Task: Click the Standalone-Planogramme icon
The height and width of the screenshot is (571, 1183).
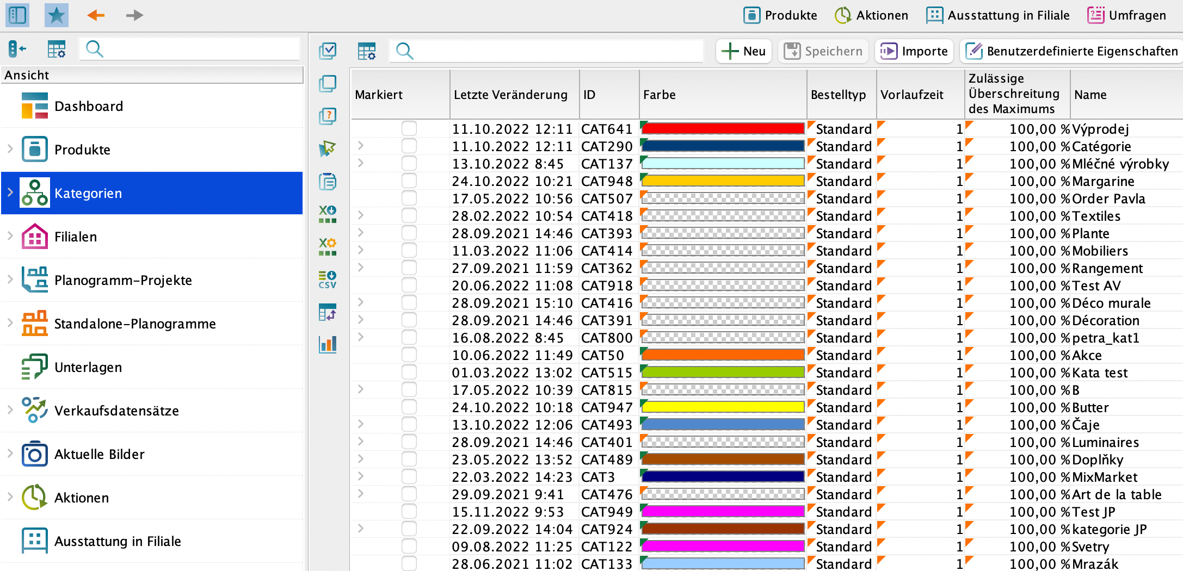Action: 35,323
